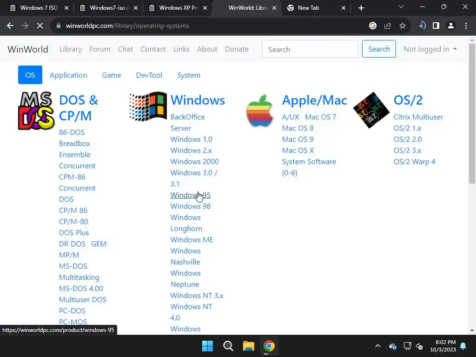Image resolution: width=476 pixels, height=357 pixels.
Task: Click the rainbow Apple logo
Action: pyautogui.click(x=259, y=111)
